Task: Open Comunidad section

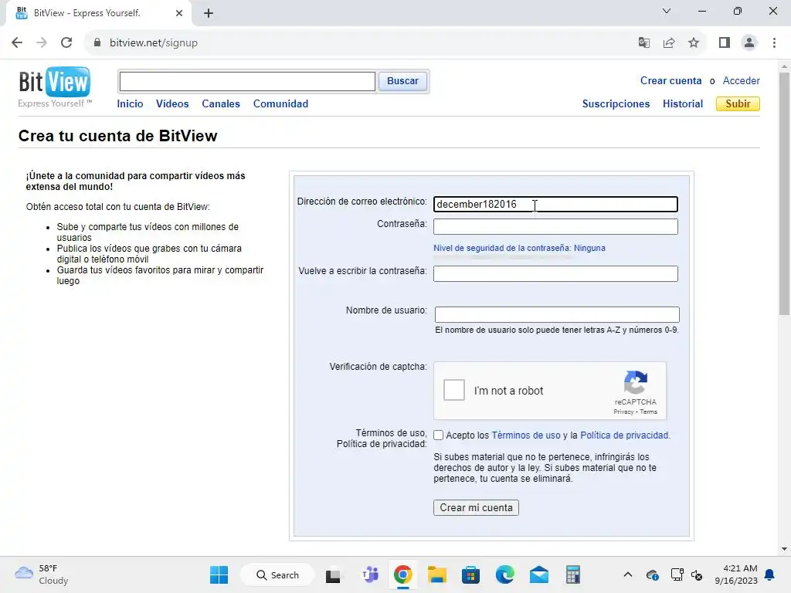Action: point(280,104)
